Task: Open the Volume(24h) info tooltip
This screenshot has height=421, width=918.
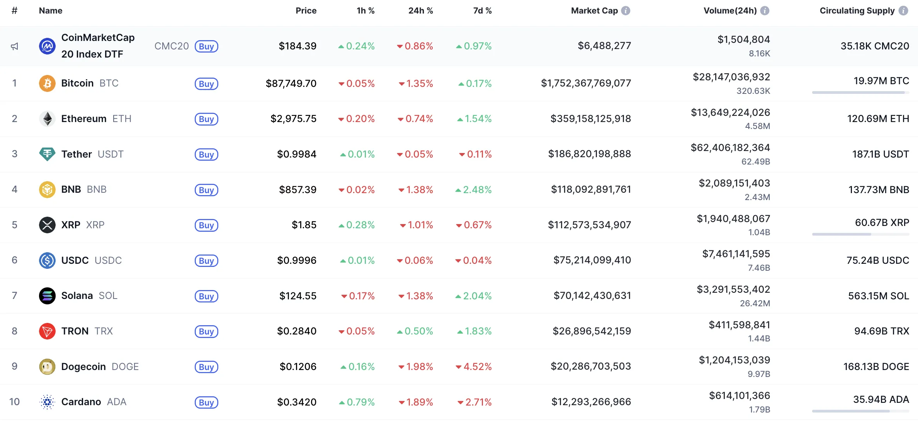Action: pos(765,11)
